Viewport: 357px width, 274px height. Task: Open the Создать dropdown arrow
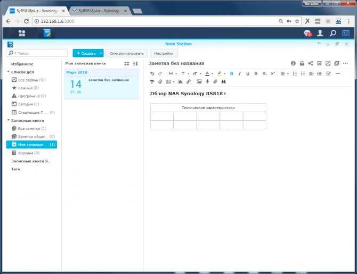tap(101, 53)
